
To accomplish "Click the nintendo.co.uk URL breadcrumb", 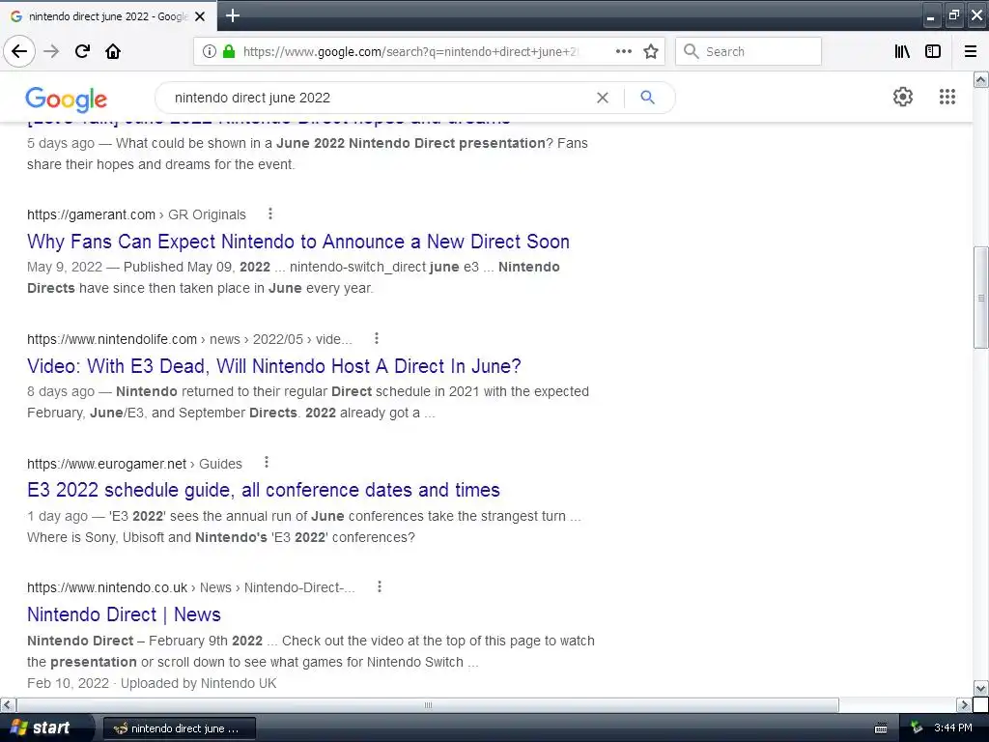I will tap(190, 587).
